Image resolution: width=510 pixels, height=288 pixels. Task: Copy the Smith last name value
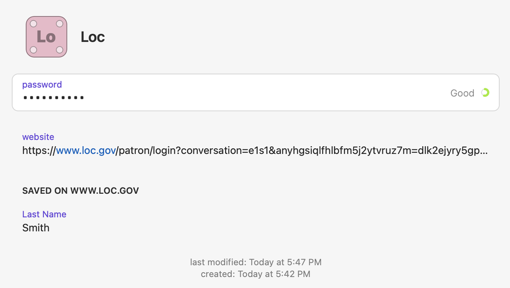[36, 228]
